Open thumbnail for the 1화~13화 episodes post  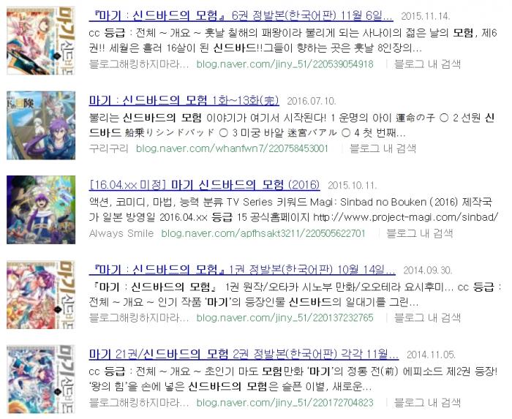tap(41, 125)
